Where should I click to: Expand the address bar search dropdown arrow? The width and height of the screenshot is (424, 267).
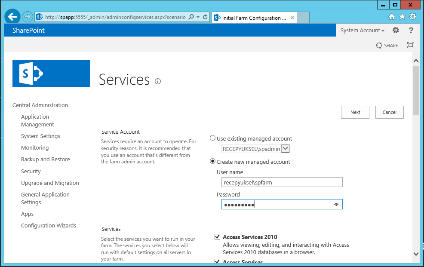pos(198,17)
